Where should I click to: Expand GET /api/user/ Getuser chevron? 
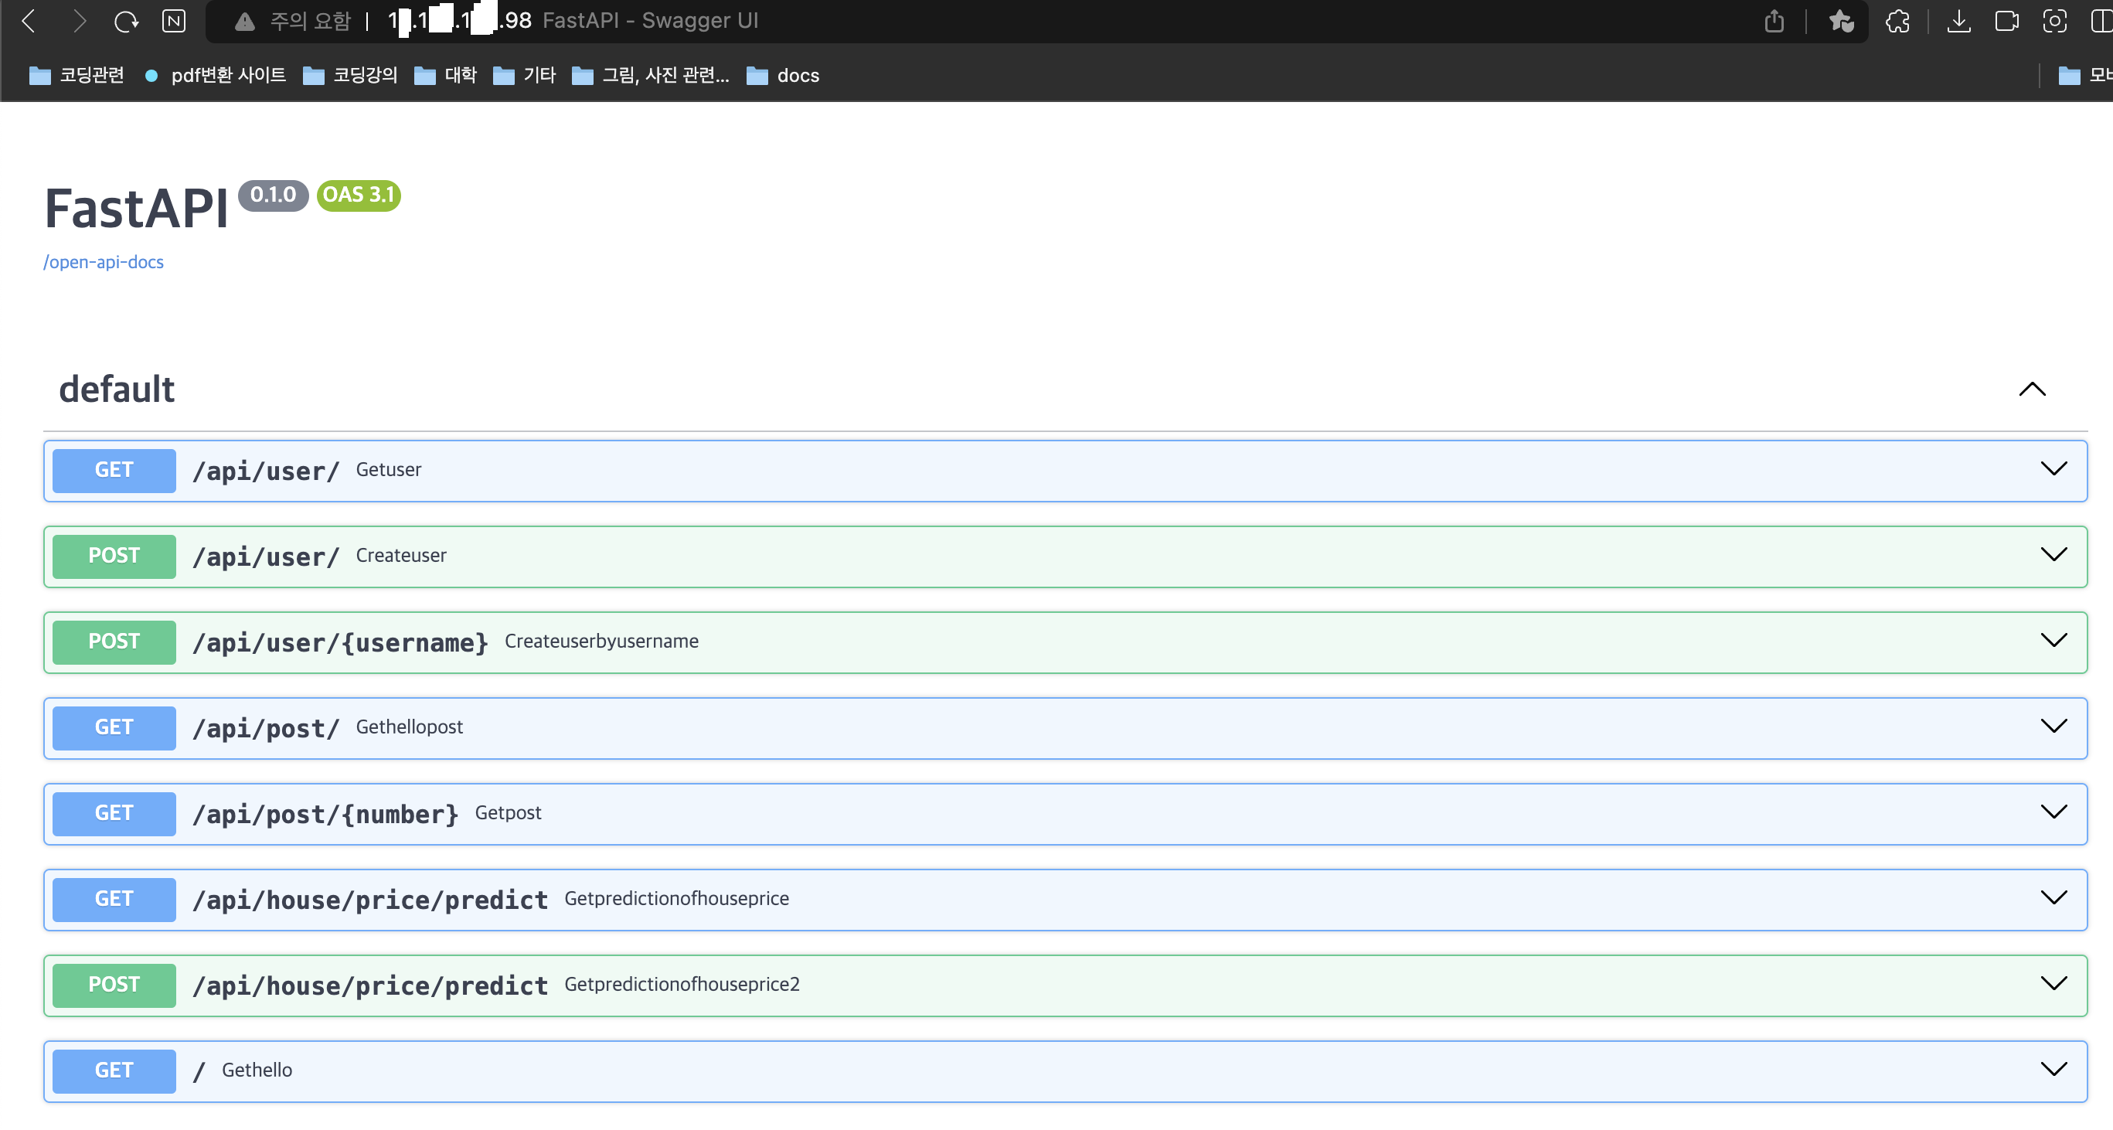point(2053,469)
